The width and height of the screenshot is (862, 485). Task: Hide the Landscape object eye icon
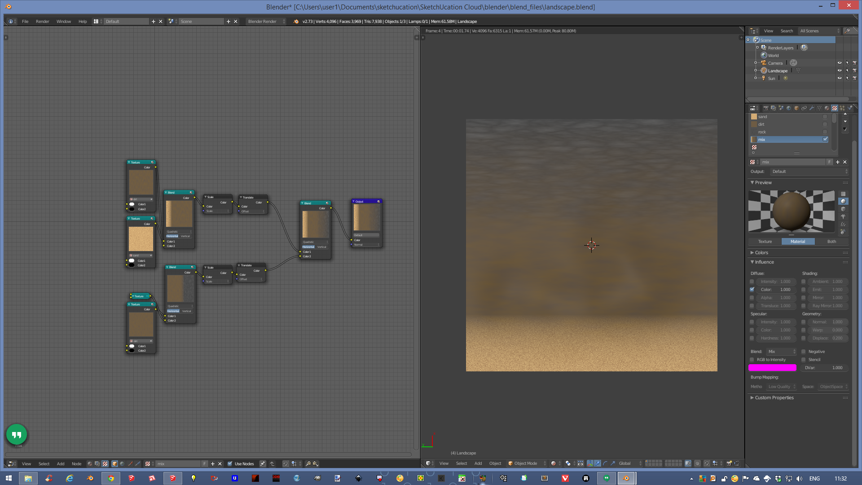coord(840,71)
